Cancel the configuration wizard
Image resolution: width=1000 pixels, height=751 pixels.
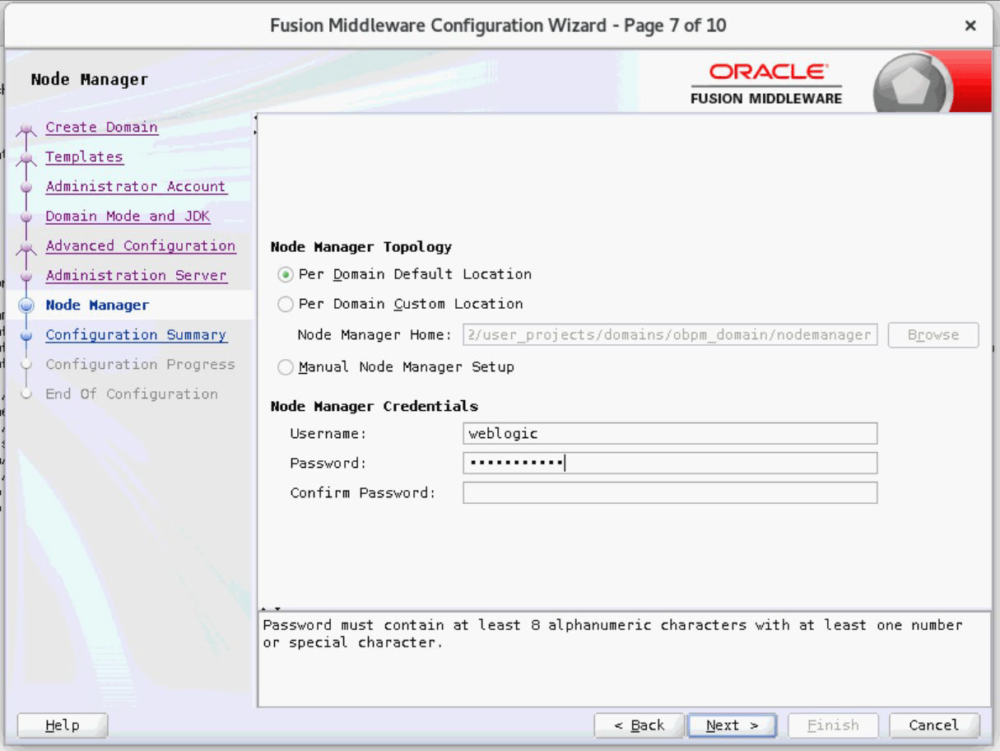pos(934,725)
